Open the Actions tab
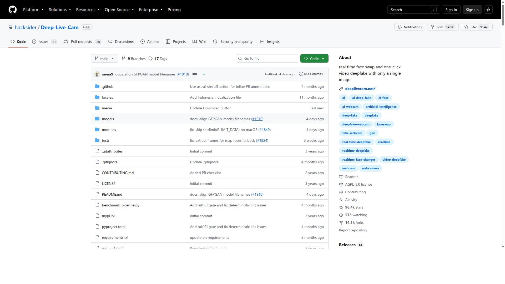 150,42
